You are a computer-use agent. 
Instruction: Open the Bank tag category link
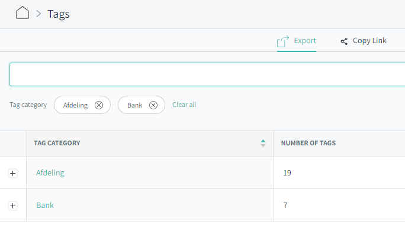coord(45,205)
